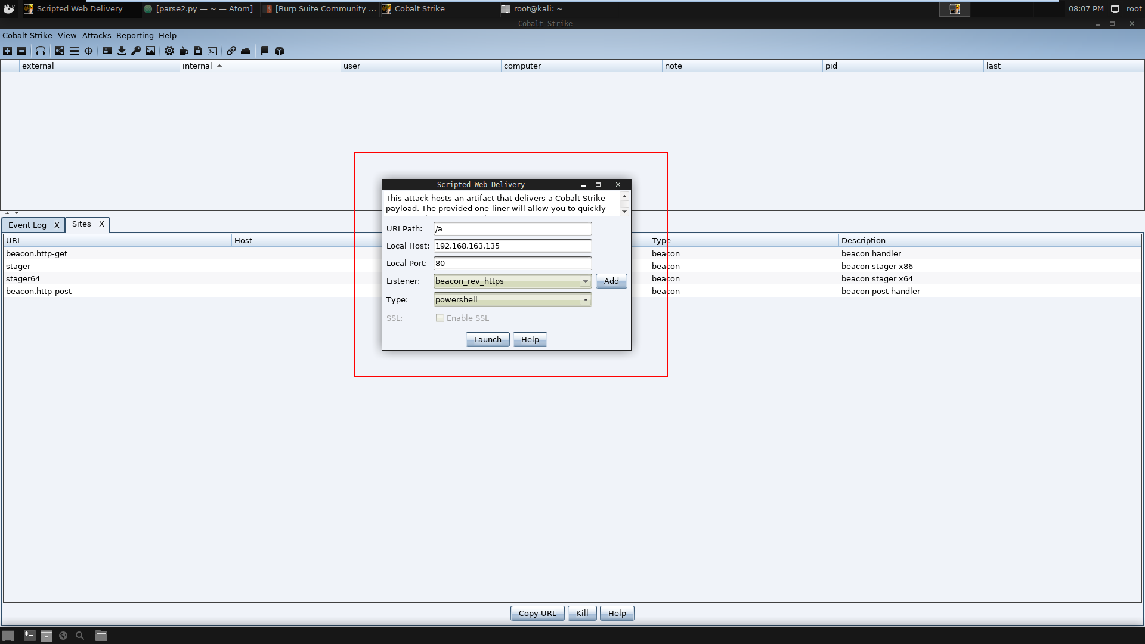Switch to target view crosshair icon
1145x644 pixels.
[89, 51]
